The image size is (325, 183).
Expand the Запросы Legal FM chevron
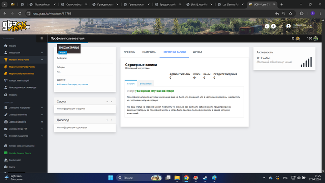[x=42, y=122]
